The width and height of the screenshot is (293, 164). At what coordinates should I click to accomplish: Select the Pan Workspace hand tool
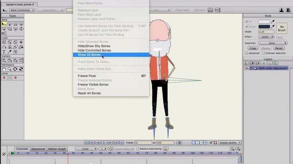pyautogui.click(x=4, y=69)
